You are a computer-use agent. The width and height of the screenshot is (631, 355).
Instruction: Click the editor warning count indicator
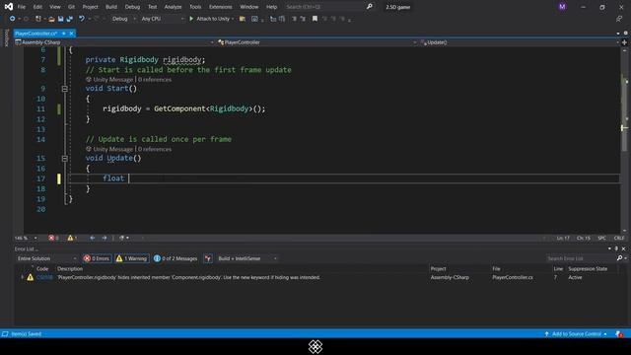pyautogui.click(x=72, y=238)
